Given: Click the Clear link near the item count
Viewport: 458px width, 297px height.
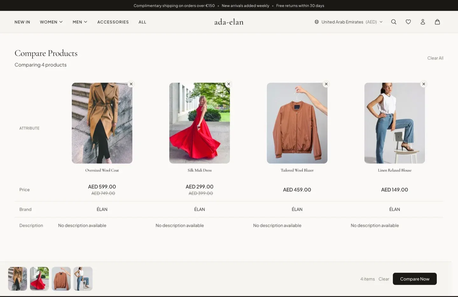Looking at the screenshot, I should (384, 279).
